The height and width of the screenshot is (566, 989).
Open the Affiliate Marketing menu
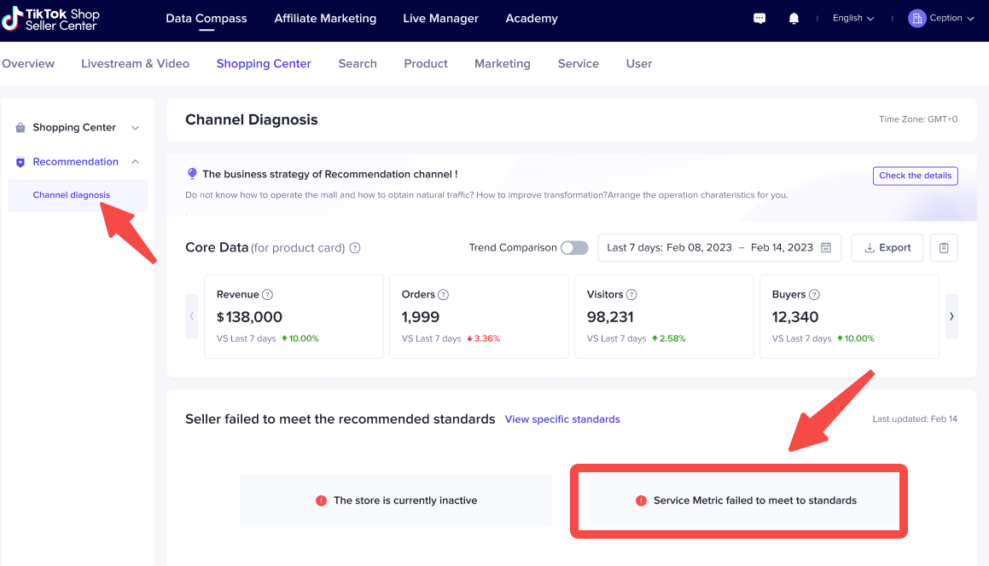[x=325, y=19]
